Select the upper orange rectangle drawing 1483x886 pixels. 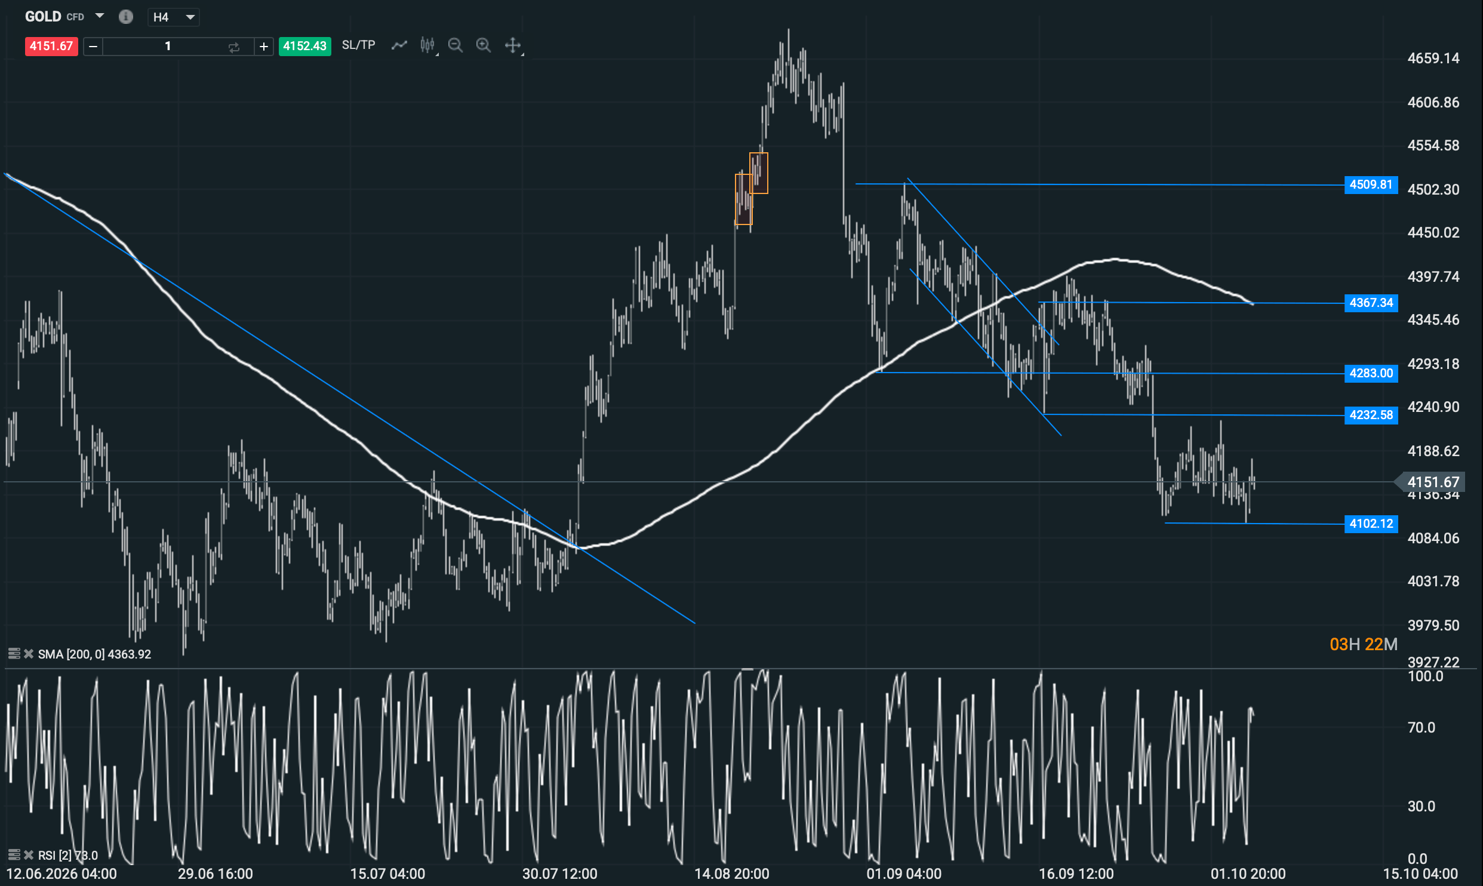[x=759, y=173]
